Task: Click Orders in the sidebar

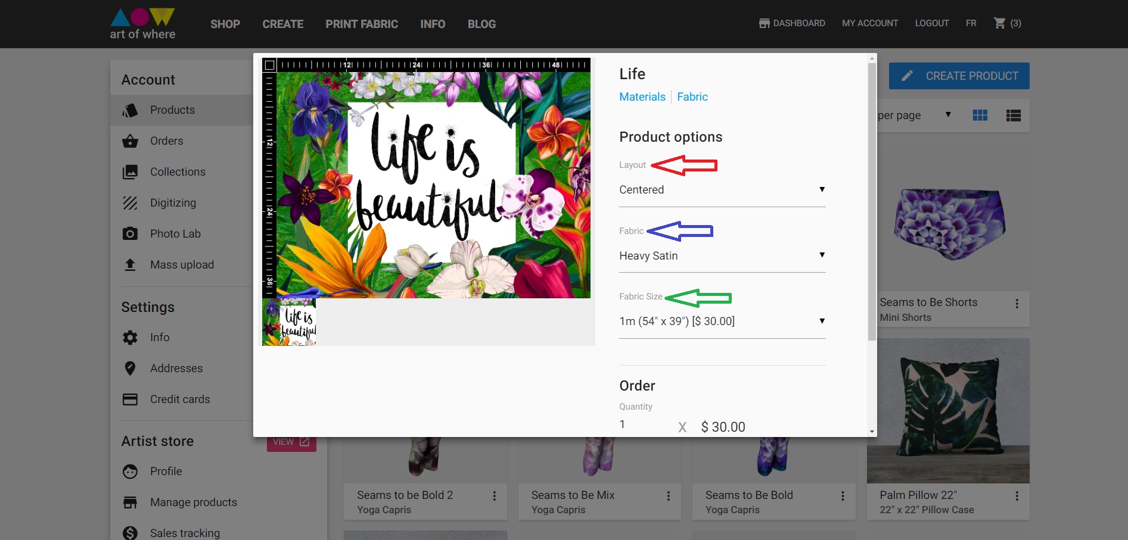Action: pos(167,141)
